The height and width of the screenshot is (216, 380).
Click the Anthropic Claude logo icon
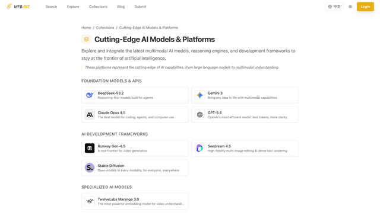coord(90,115)
